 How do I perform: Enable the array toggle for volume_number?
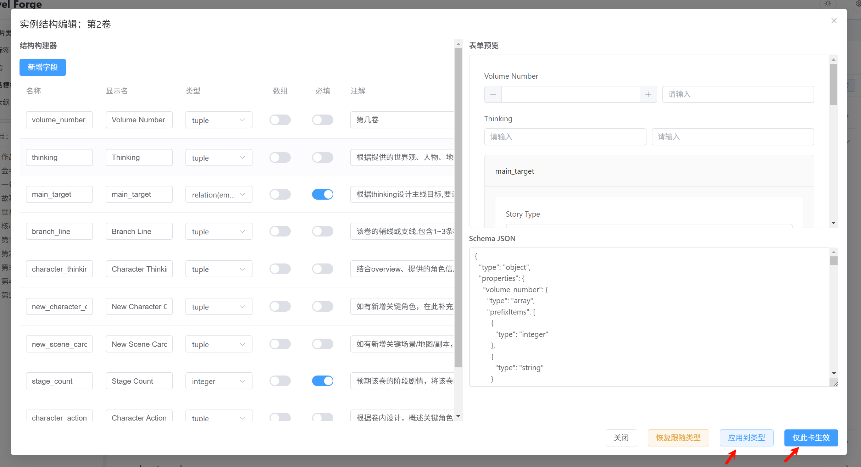click(280, 120)
